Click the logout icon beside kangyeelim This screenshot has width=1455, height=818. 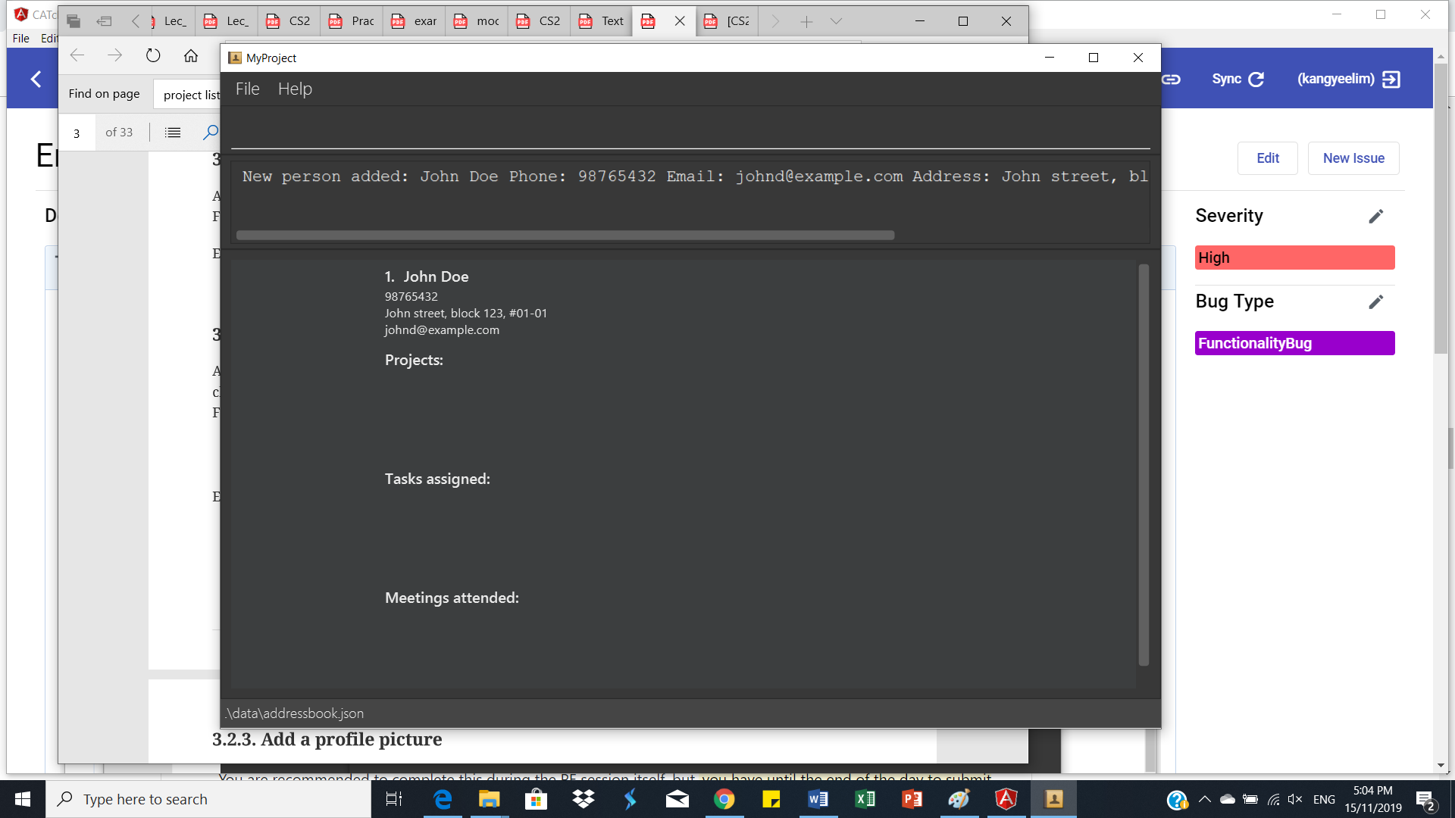point(1391,80)
